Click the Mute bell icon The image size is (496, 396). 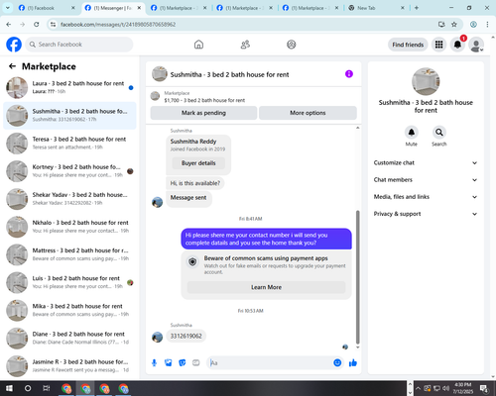[412, 133]
